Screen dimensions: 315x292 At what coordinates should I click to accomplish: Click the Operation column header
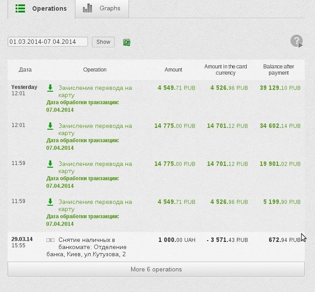point(95,70)
